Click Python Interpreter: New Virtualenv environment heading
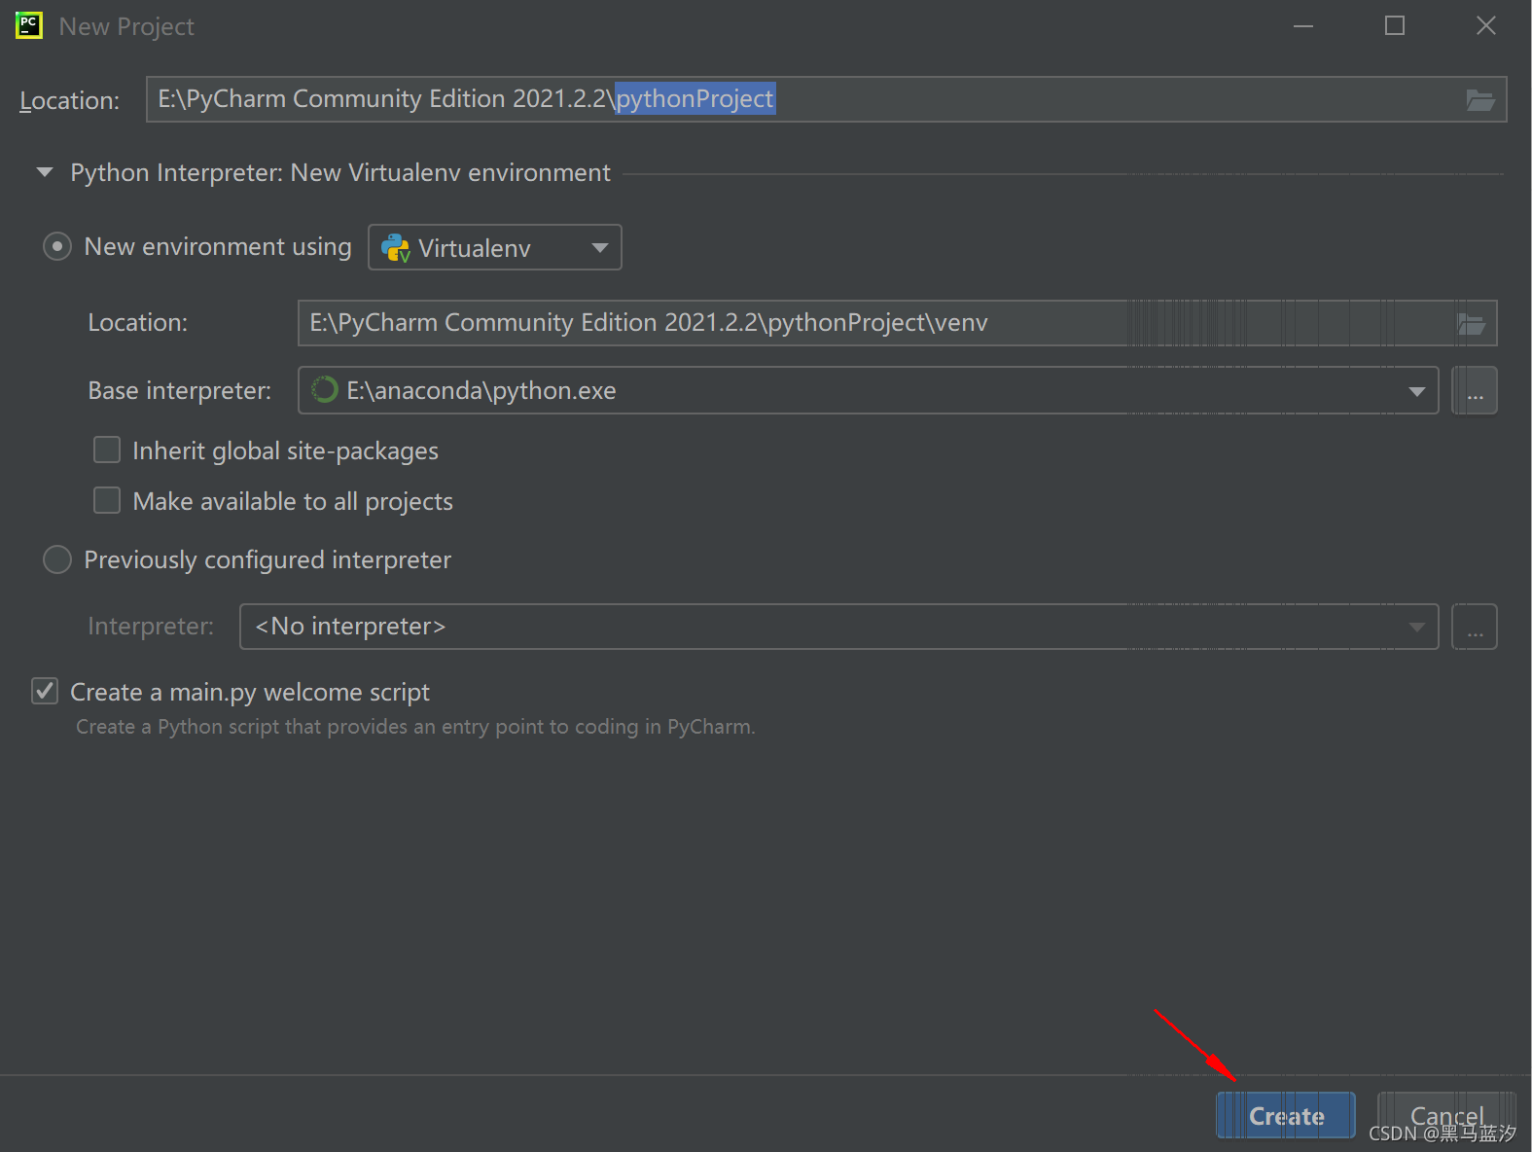The height and width of the screenshot is (1152, 1532). 340,172
